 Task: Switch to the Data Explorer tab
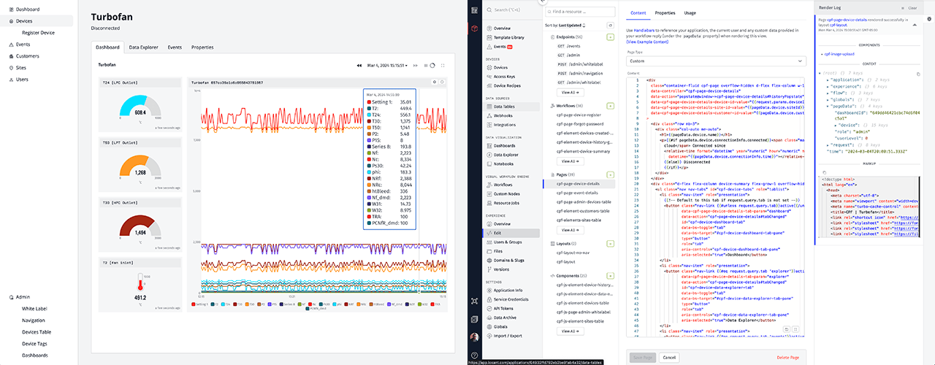tap(143, 47)
